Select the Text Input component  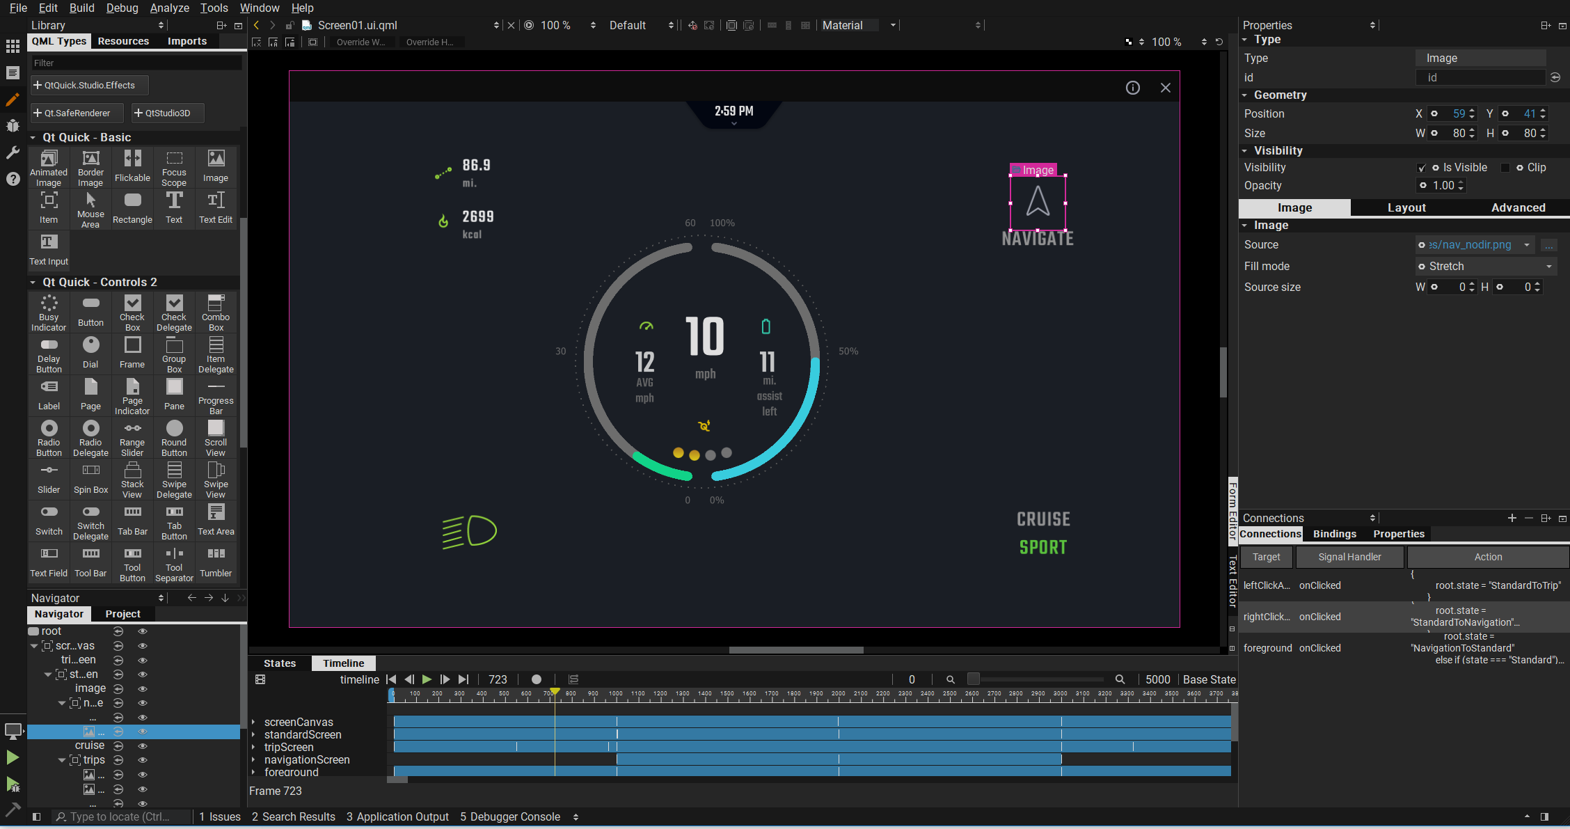coord(48,248)
